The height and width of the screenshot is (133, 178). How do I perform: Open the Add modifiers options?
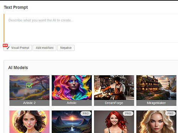(x=44, y=48)
